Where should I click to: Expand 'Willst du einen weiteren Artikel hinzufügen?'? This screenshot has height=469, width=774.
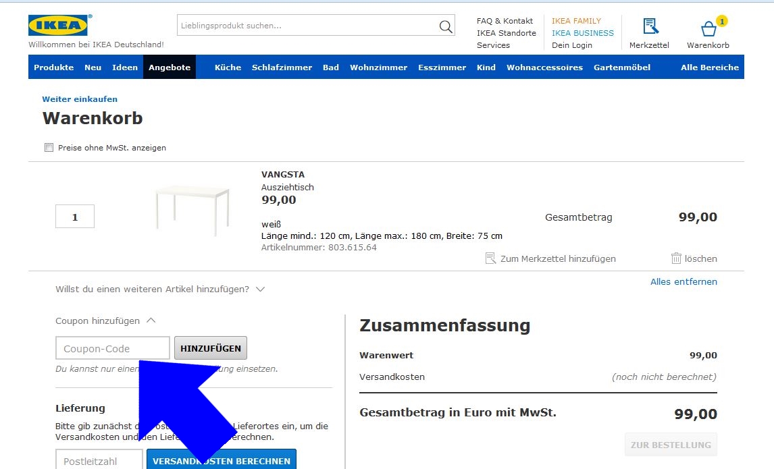(160, 289)
